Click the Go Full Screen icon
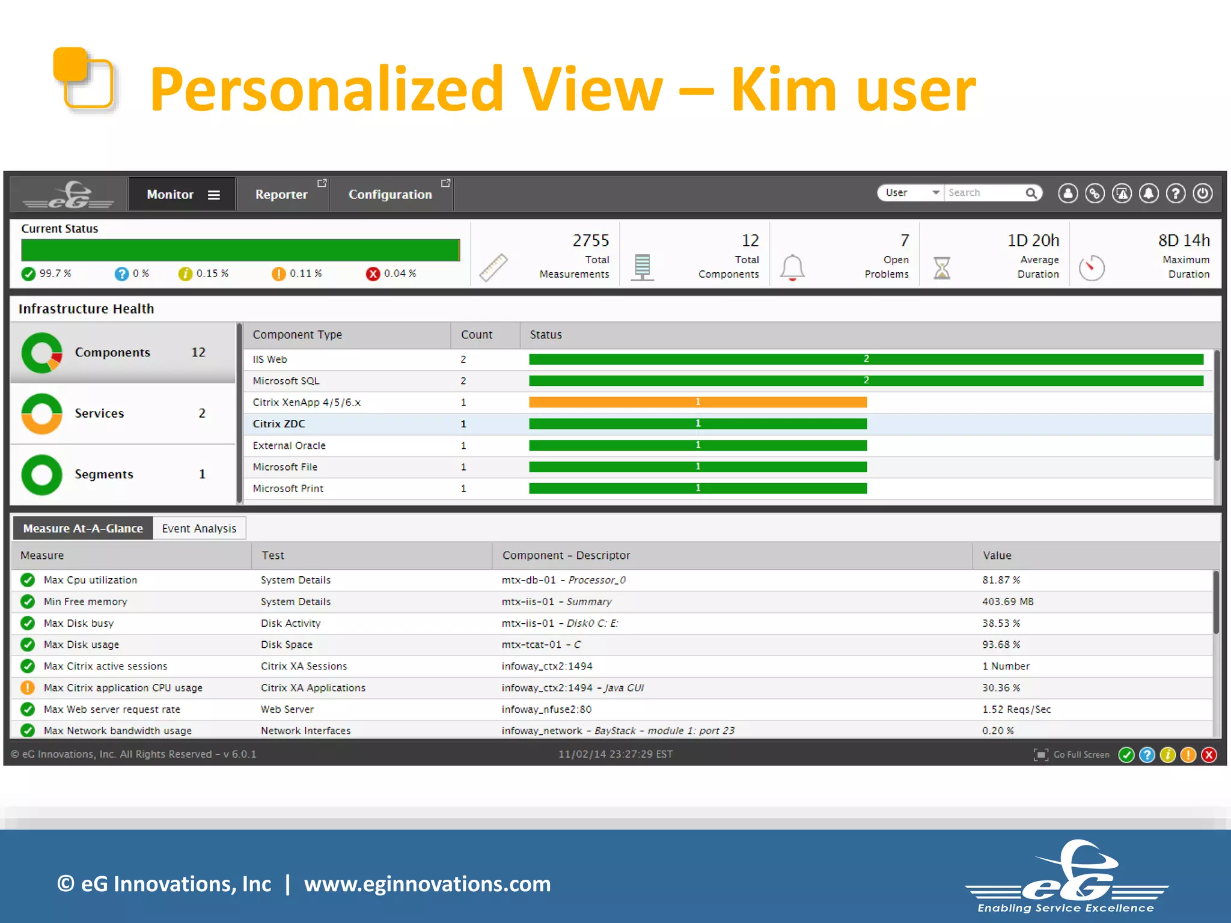 click(1040, 755)
